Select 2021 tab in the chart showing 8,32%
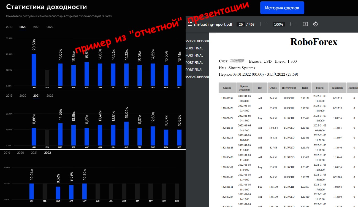 coord(34,153)
